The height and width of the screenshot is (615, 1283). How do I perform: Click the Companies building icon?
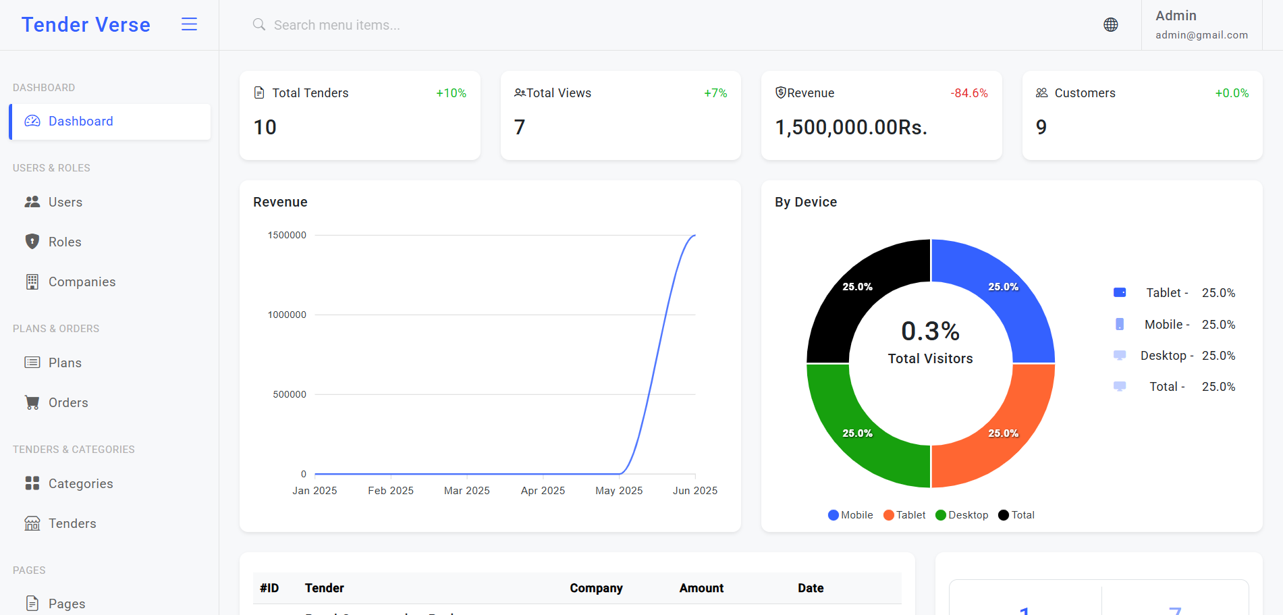tap(32, 282)
